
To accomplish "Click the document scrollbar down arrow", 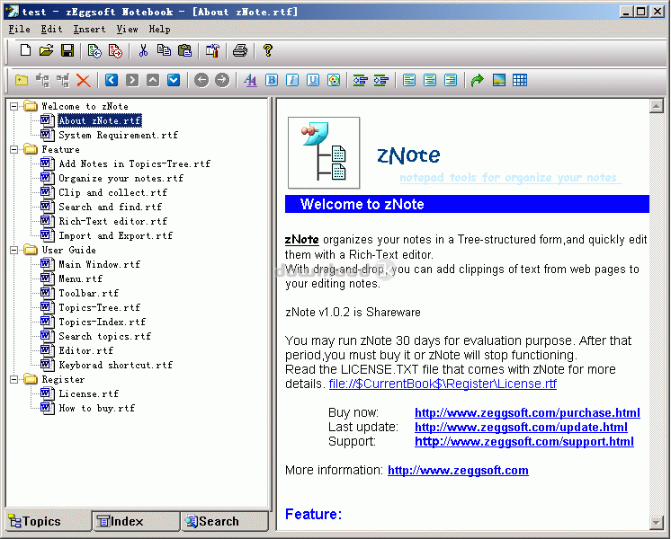I will [656, 522].
